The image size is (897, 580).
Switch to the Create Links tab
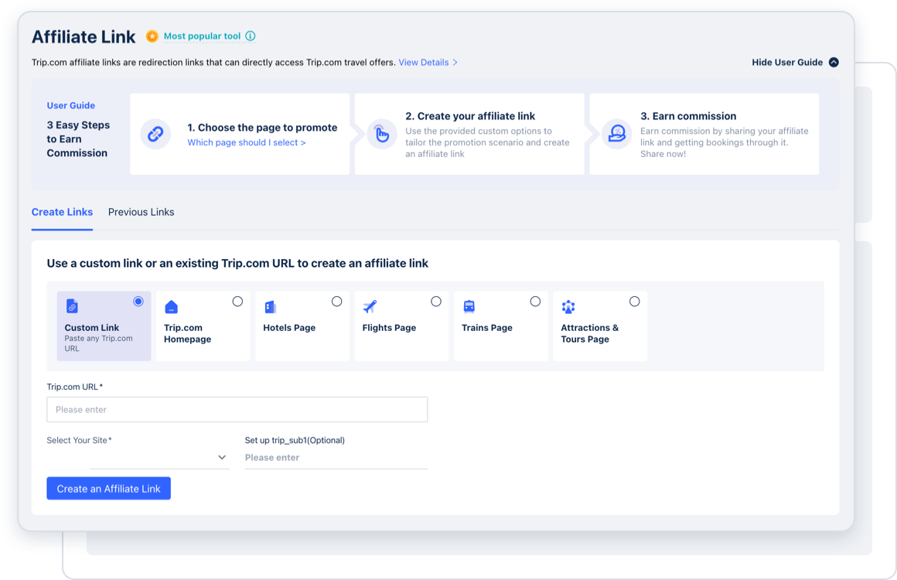coord(62,212)
